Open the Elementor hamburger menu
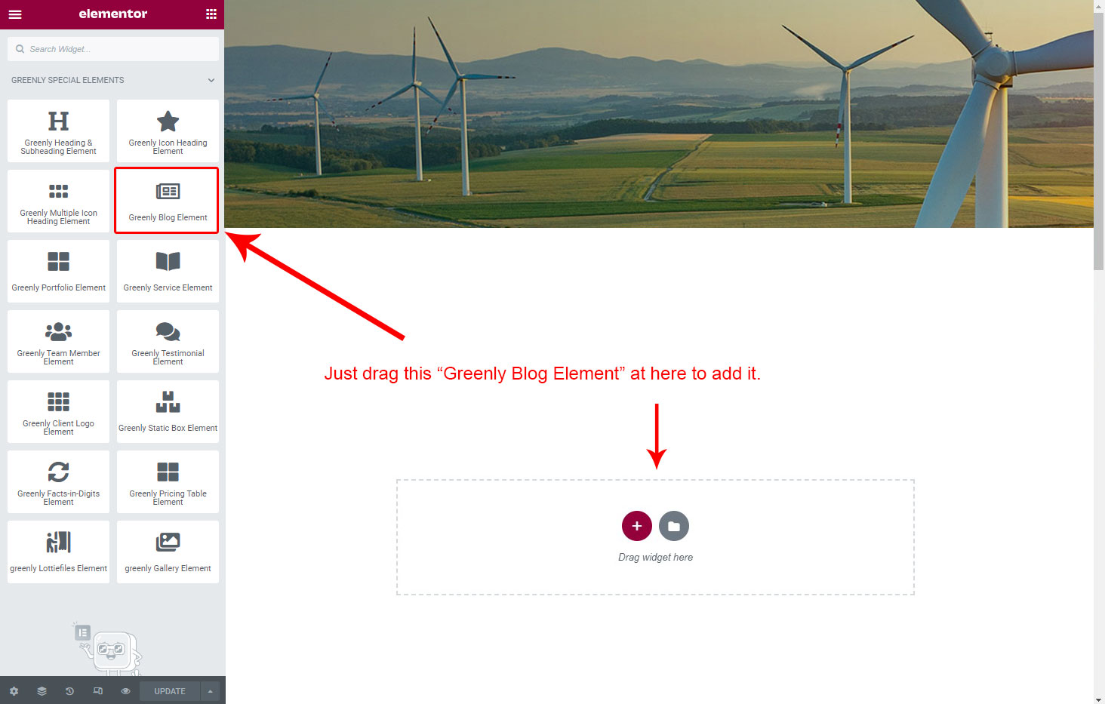The width and height of the screenshot is (1105, 704). point(15,14)
